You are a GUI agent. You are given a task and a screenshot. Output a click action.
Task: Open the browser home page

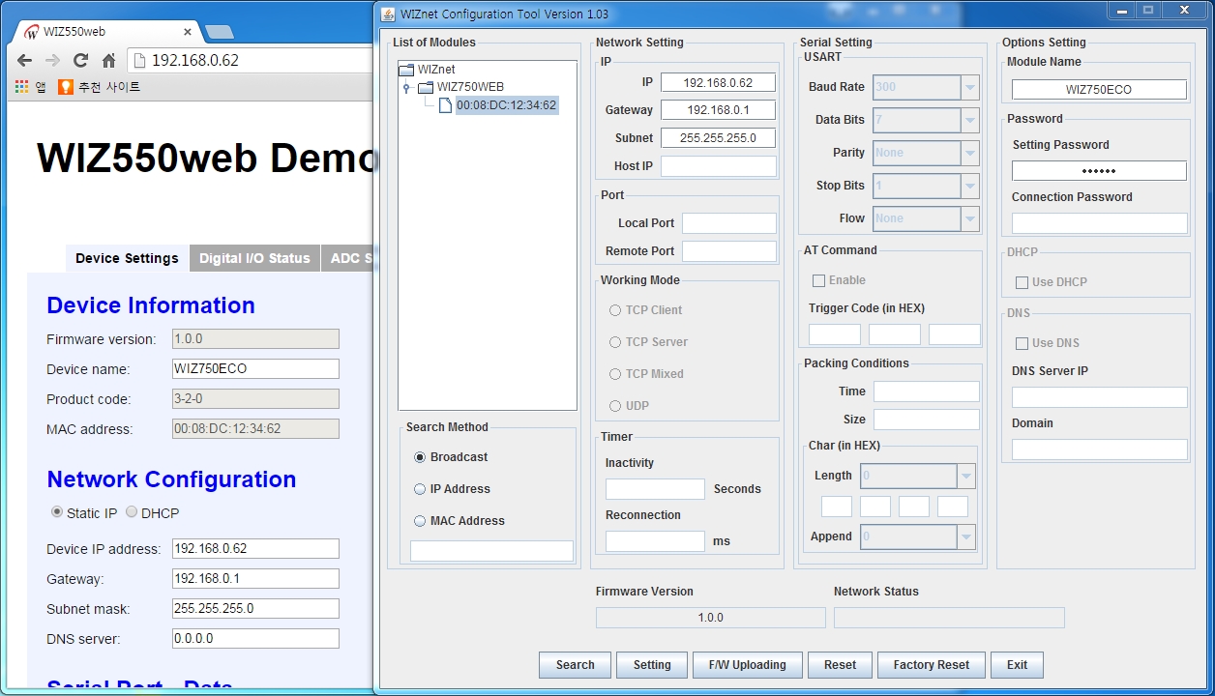pos(108,60)
